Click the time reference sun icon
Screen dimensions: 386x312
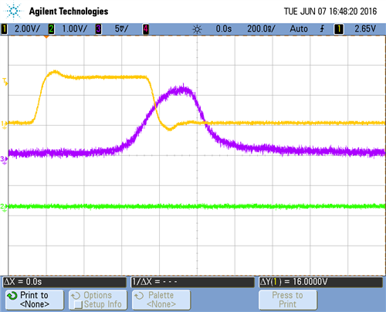pos(197,29)
